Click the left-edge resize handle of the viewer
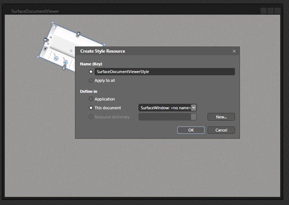Viewport: 289px width, 205px height. [x=46, y=40]
